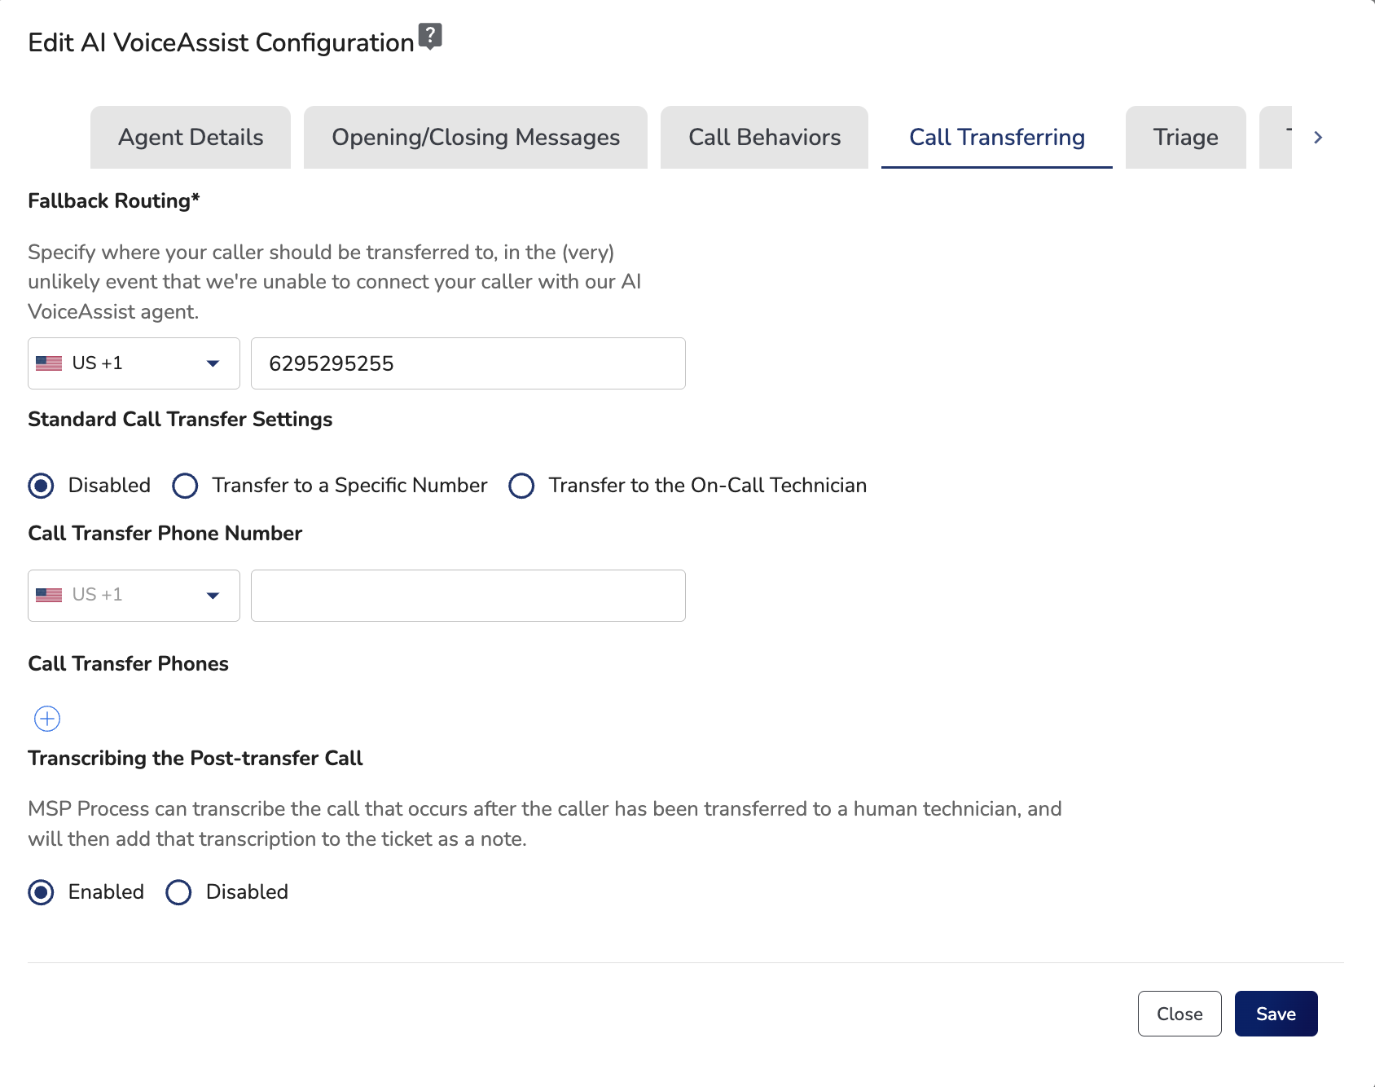1375x1087 pixels.
Task: Open the Opening/Closing Messages tab
Action: click(475, 137)
